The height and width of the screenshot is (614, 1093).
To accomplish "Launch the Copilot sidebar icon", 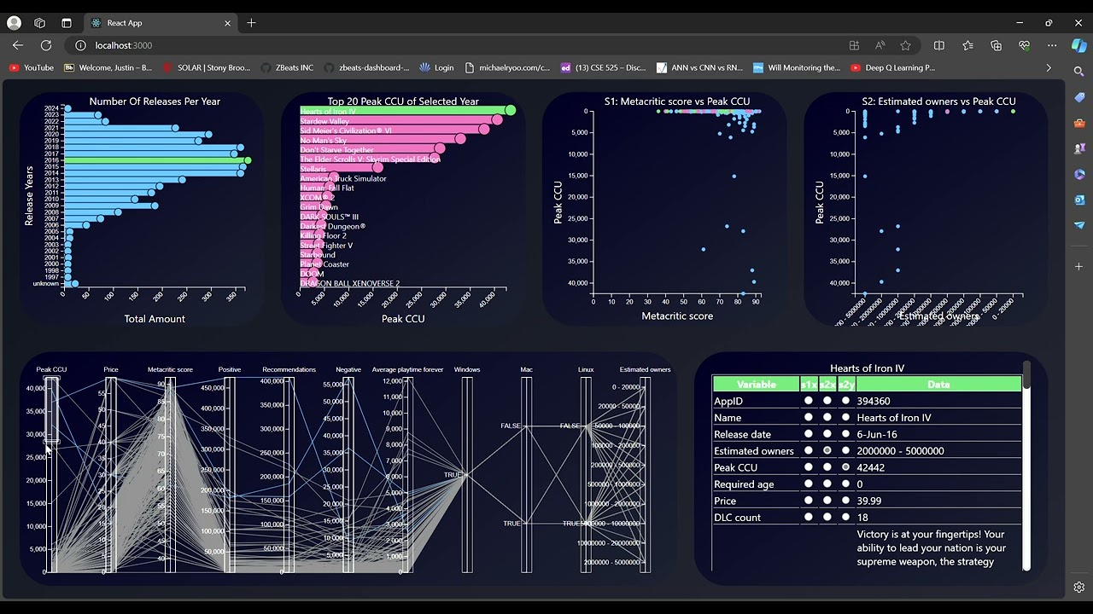I will 1079,45.
